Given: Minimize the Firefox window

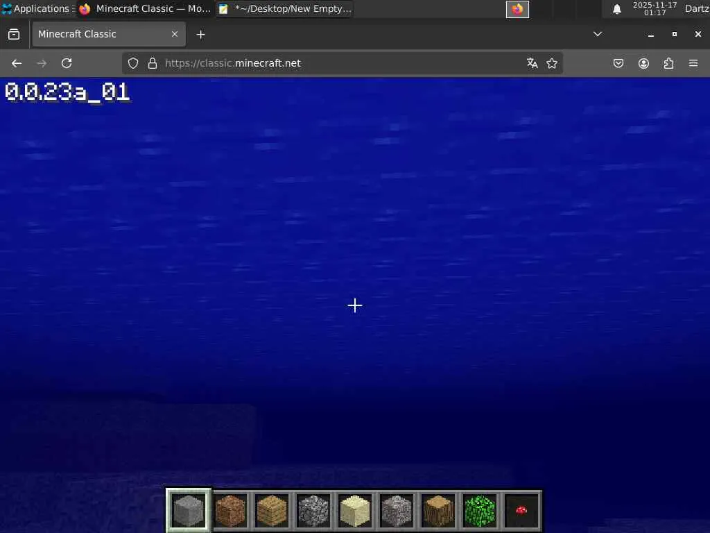Looking at the screenshot, I should coord(650,35).
